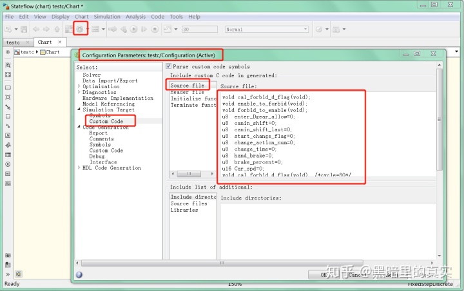Select Solver in the Select tree
This screenshot has height=291, width=464.
click(x=92, y=75)
